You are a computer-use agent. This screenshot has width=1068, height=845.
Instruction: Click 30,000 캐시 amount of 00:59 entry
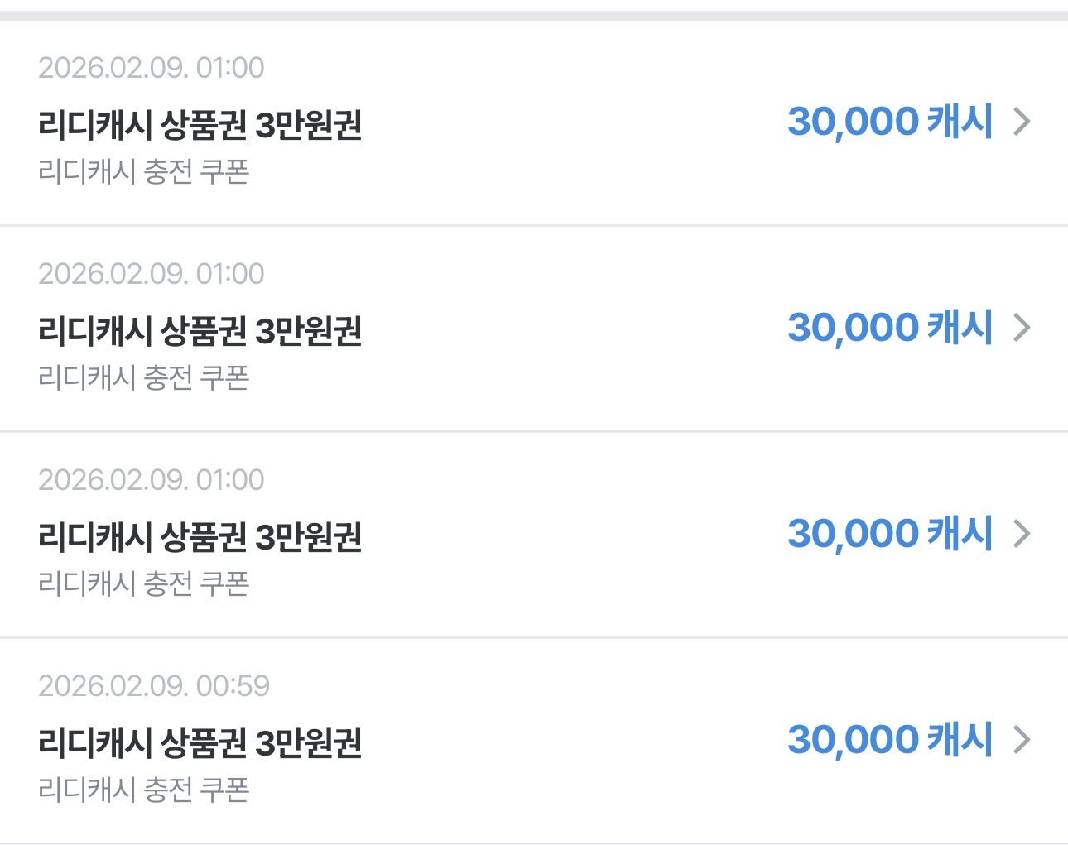point(890,740)
